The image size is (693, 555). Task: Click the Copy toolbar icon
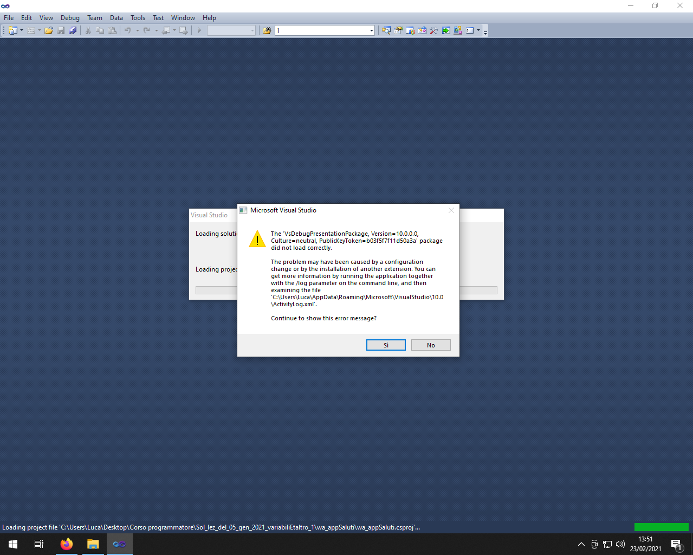click(100, 30)
